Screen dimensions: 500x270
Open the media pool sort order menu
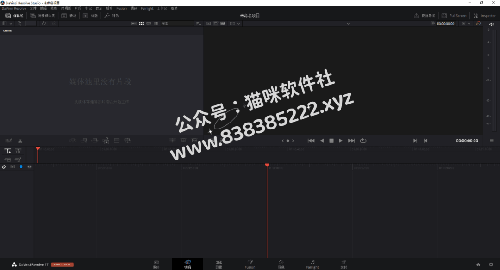[199, 24]
